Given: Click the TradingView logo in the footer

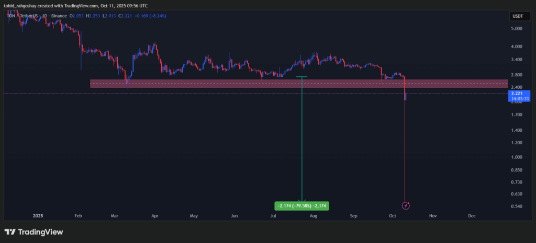Looking at the screenshot, I should (x=33, y=232).
